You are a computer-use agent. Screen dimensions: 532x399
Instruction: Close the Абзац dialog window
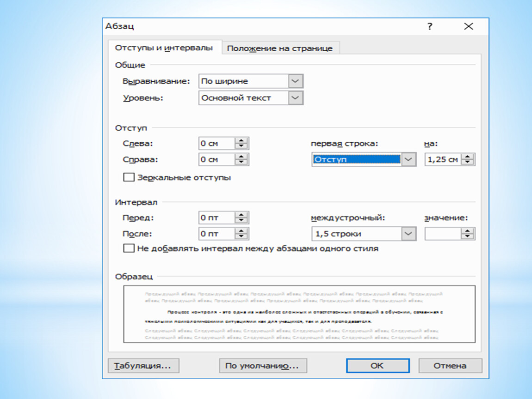(x=469, y=27)
